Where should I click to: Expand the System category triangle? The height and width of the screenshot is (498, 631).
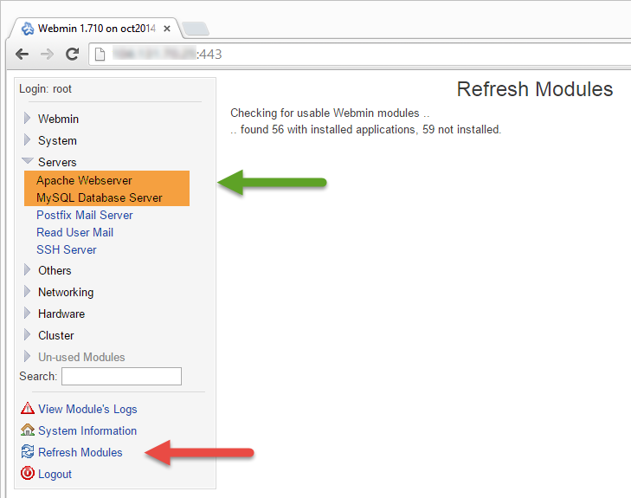pos(27,140)
